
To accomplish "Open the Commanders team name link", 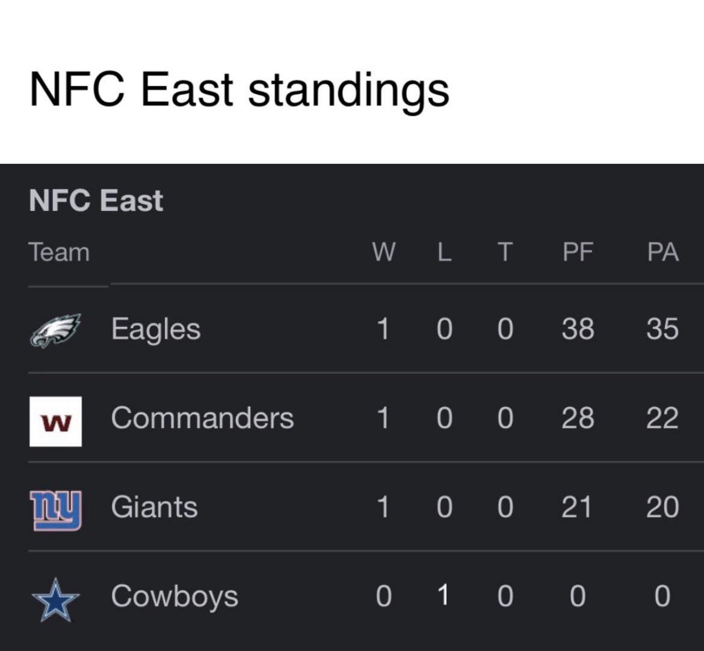I will click(x=203, y=418).
